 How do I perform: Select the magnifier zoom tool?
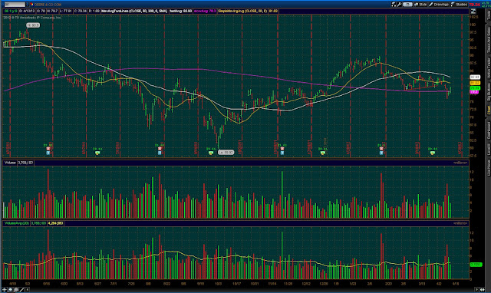(x=15, y=290)
